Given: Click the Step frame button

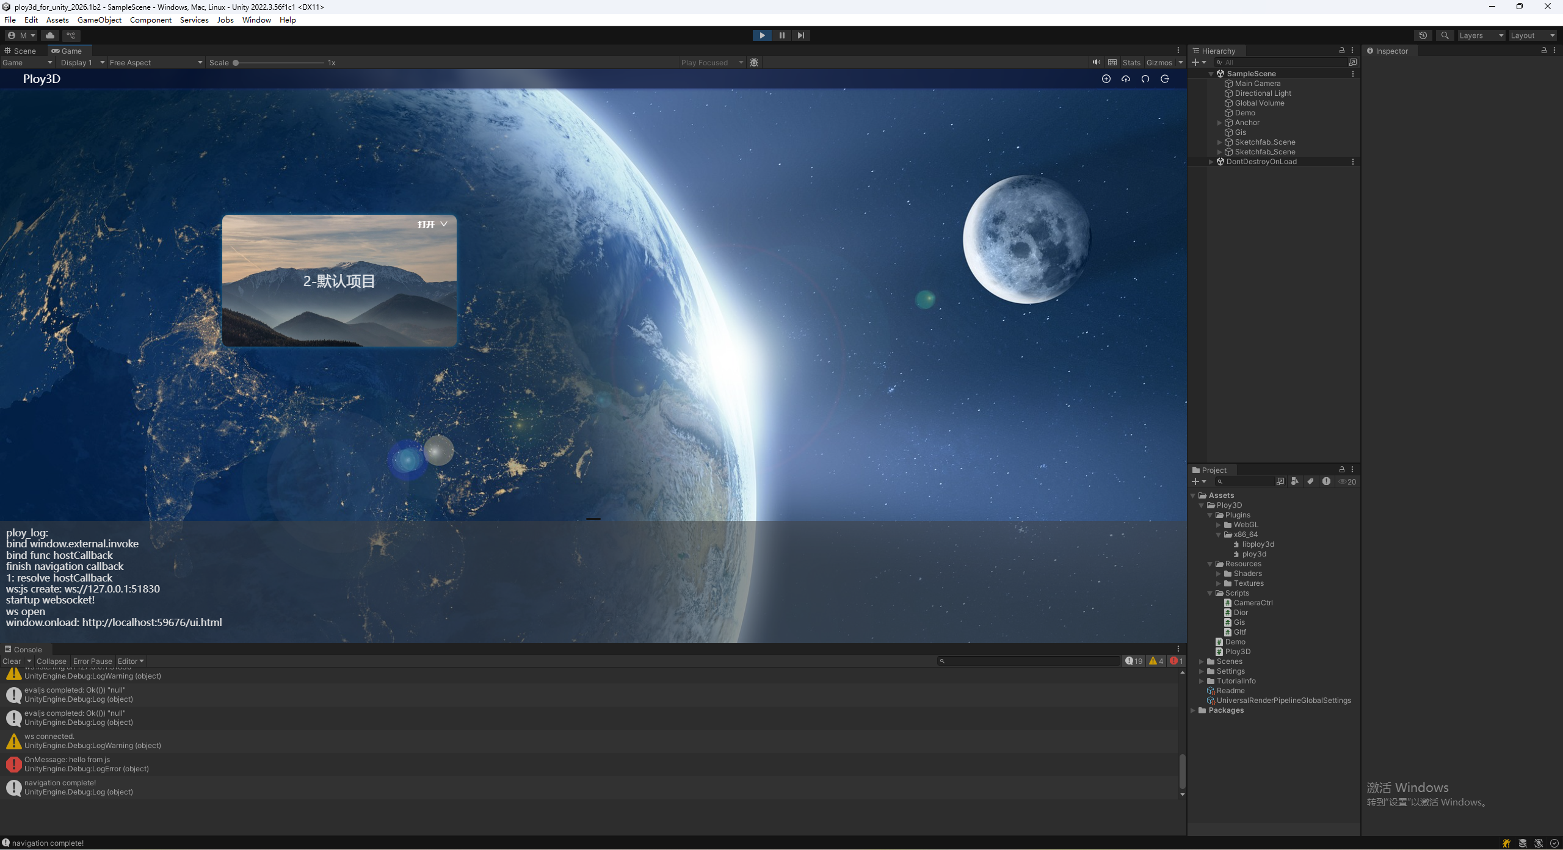Looking at the screenshot, I should (801, 35).
